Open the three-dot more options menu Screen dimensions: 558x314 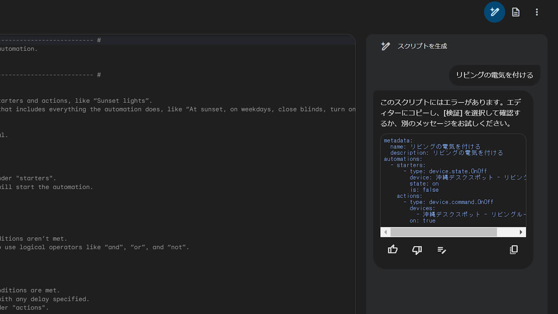537,12
